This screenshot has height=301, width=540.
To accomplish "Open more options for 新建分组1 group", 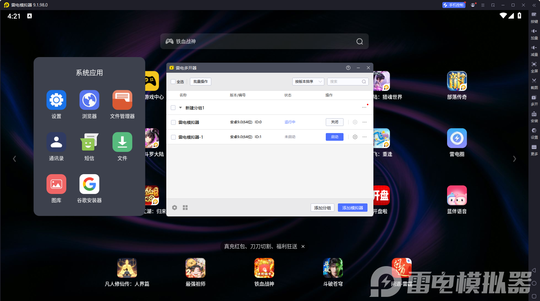I will point(364,107).
